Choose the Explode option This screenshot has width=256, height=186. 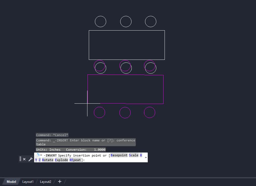(61, 160)
